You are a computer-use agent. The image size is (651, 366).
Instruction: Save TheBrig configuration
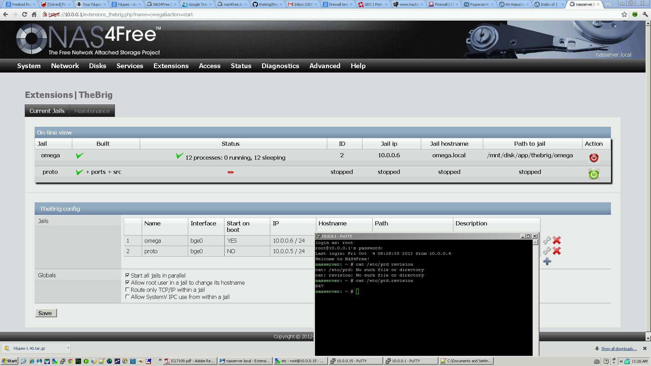tap(46, 313)
